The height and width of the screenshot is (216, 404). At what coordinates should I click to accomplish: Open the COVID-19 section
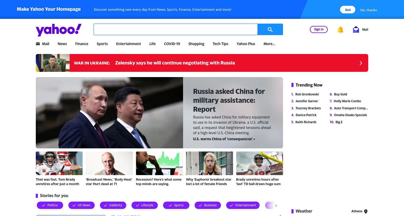172,44
